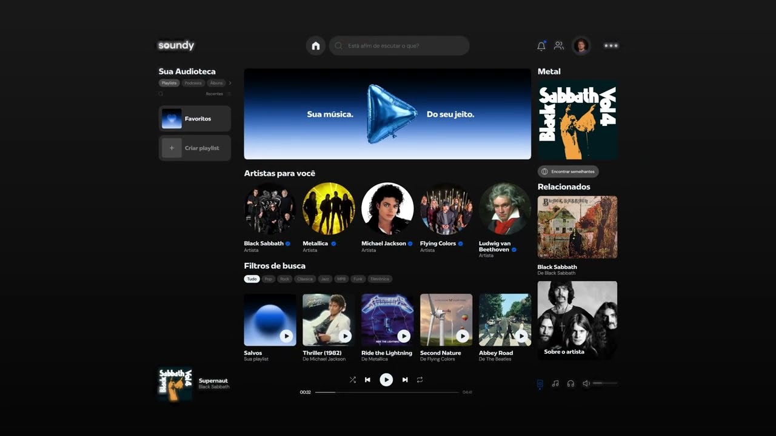Filter by Clássica genre
The height and width of the screenshot is (436, 776).
click(305, 279)
